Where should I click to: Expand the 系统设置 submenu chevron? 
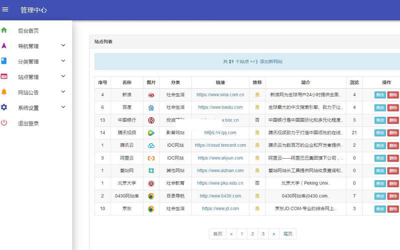coord(63,107)
